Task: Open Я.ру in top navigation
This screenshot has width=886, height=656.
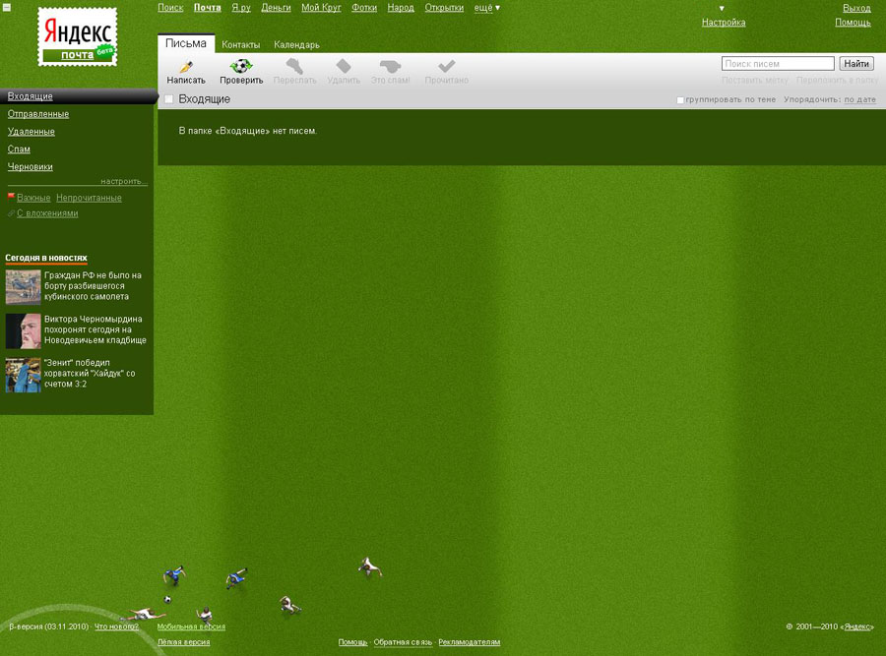Action: pyautogui.click(x=241, y=8)
